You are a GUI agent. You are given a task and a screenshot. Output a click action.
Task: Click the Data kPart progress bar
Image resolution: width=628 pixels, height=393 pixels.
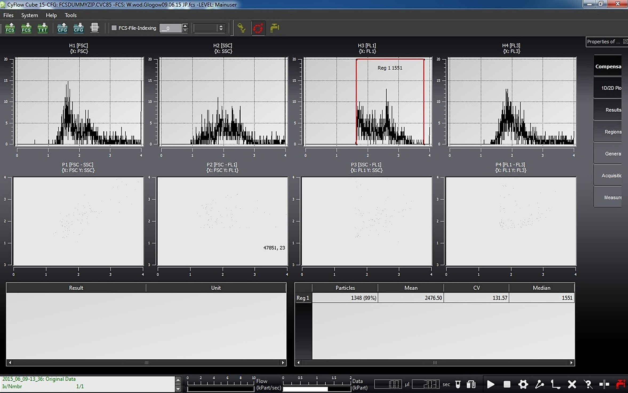317,389
